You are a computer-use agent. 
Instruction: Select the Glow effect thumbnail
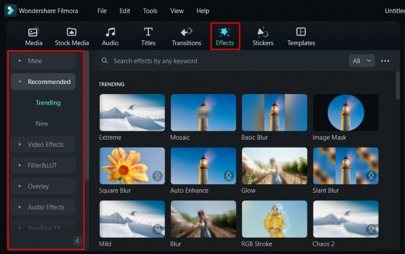[274, 166]
